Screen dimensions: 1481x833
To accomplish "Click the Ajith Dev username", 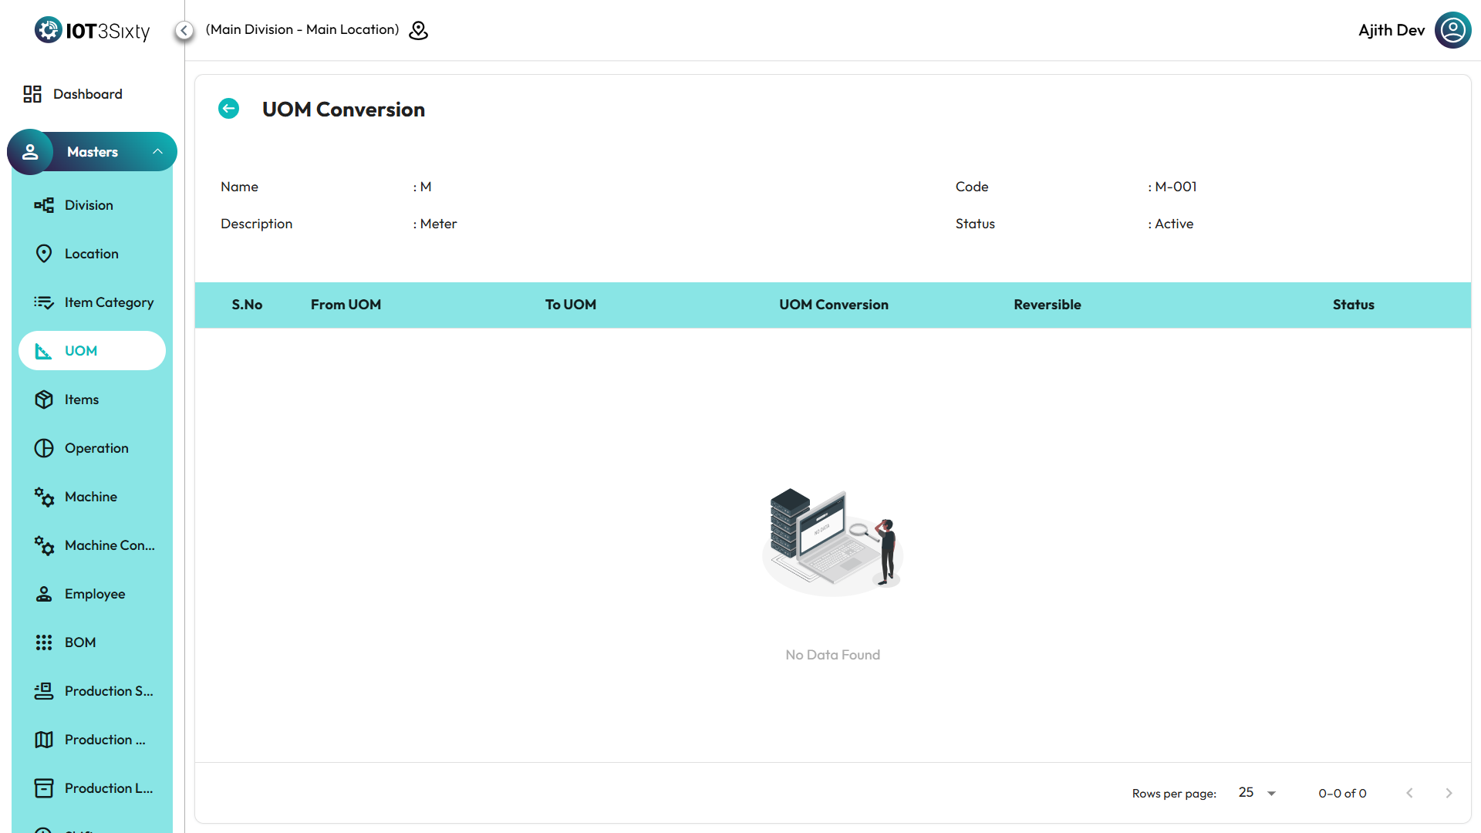I will coord(1391,30).
